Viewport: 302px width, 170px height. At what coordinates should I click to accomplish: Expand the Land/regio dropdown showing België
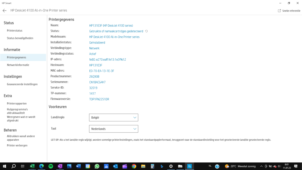pyautogui.click(x=114, y=117)
